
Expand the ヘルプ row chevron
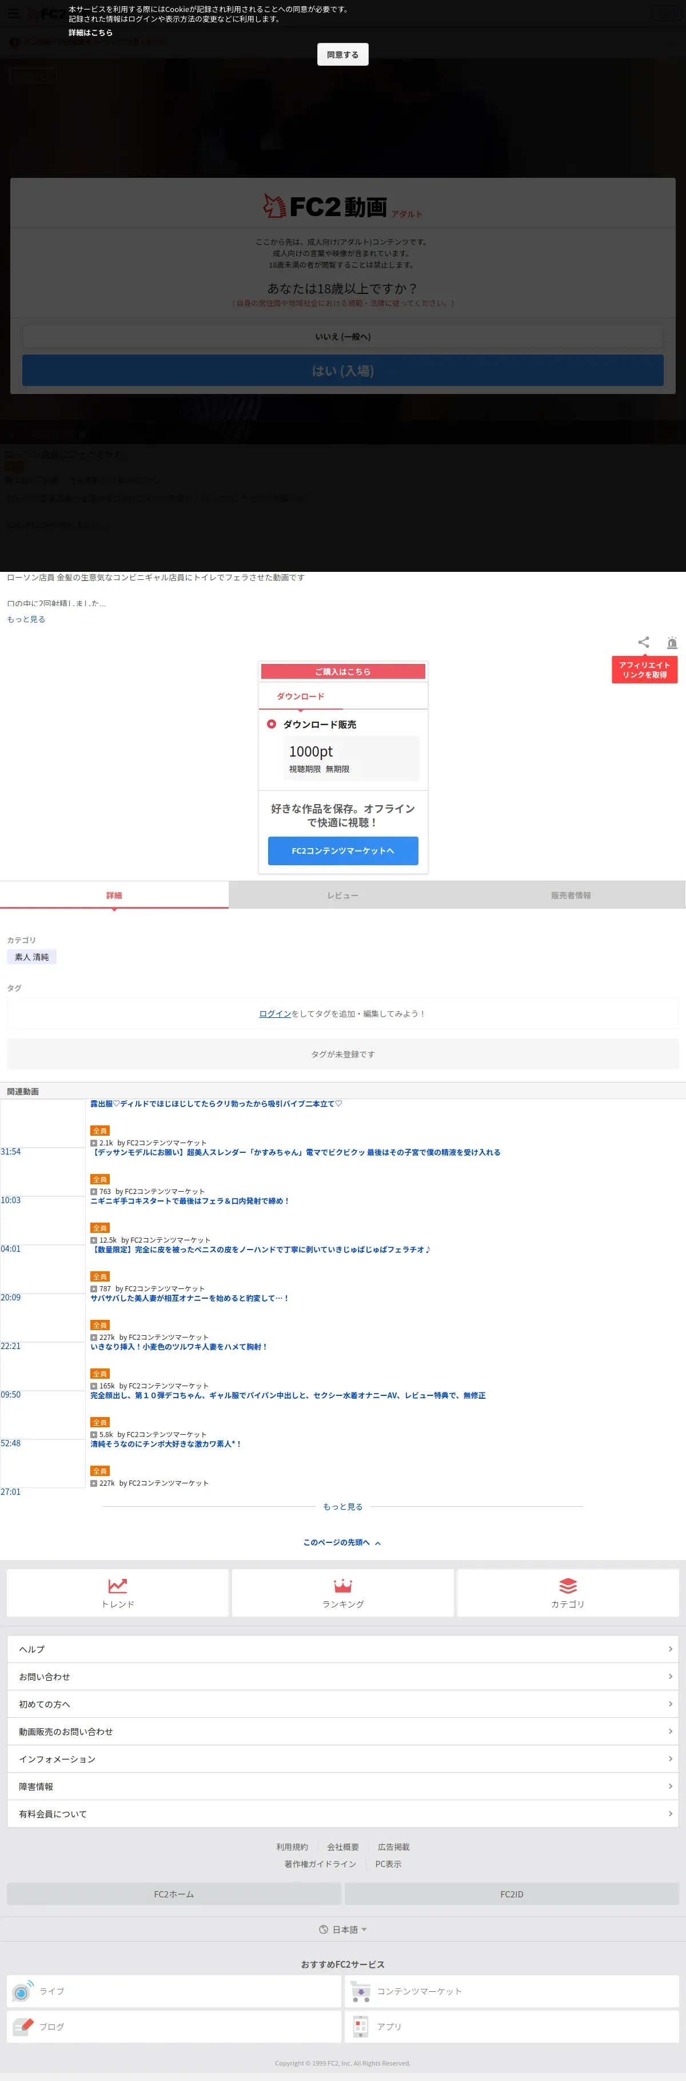670,1649
